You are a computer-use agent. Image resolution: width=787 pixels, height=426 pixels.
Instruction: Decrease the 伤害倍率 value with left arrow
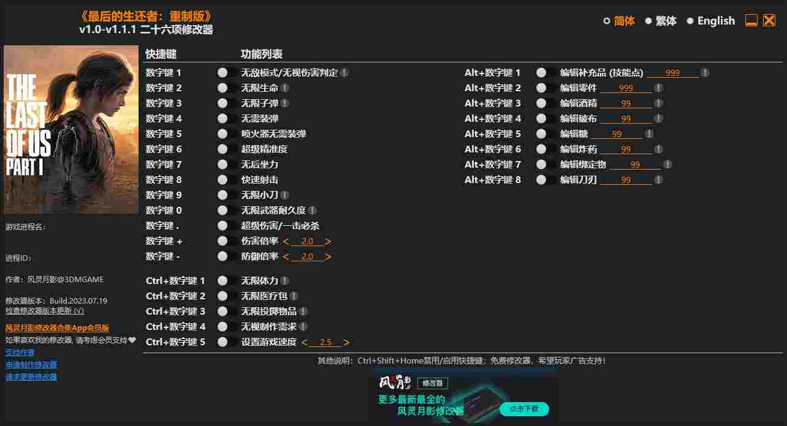[286, 241]
